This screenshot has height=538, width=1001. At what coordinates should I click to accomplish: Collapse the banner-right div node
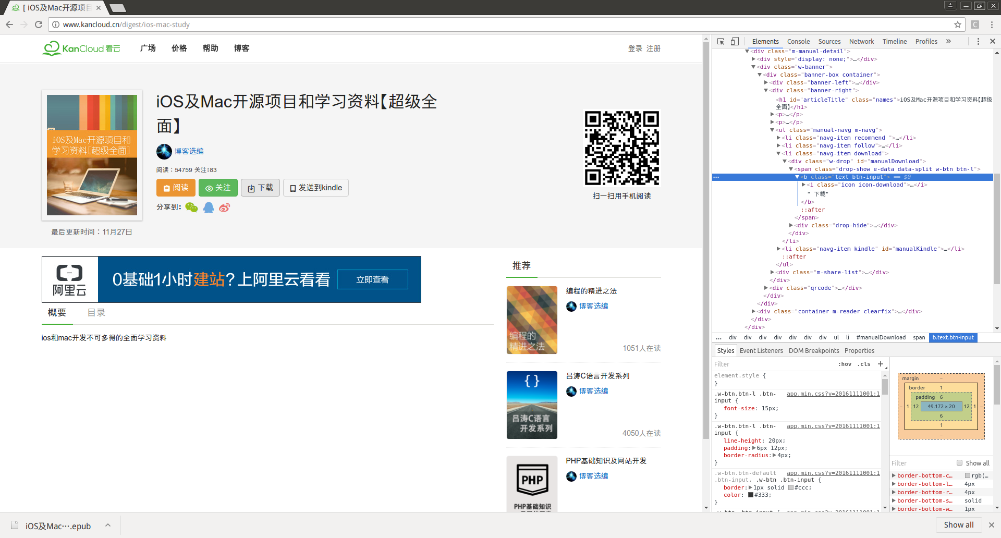tap(766, 90)
